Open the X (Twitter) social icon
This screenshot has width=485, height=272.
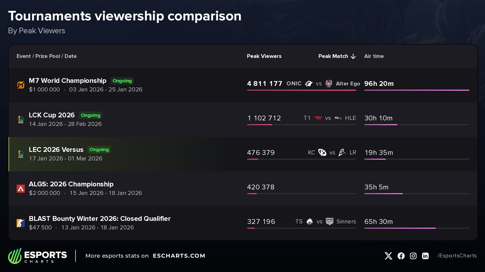(389, 256)
